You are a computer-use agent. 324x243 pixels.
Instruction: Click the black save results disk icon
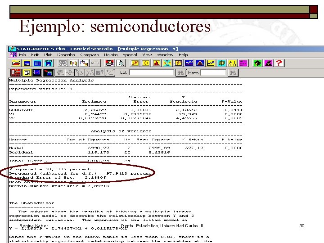[x=48, y=73]
